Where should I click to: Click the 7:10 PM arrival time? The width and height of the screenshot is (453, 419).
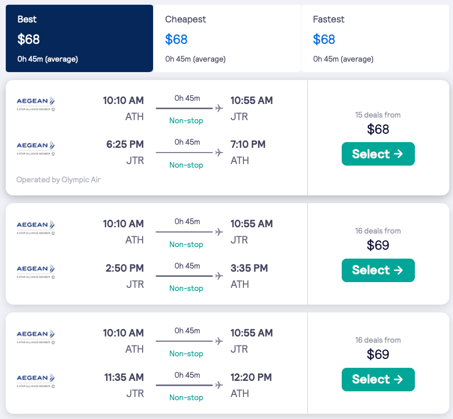click(248, 144)
